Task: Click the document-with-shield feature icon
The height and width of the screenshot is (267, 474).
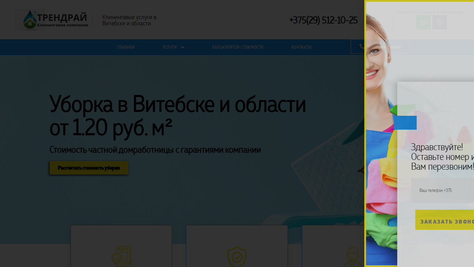Action: pos(121,257)
